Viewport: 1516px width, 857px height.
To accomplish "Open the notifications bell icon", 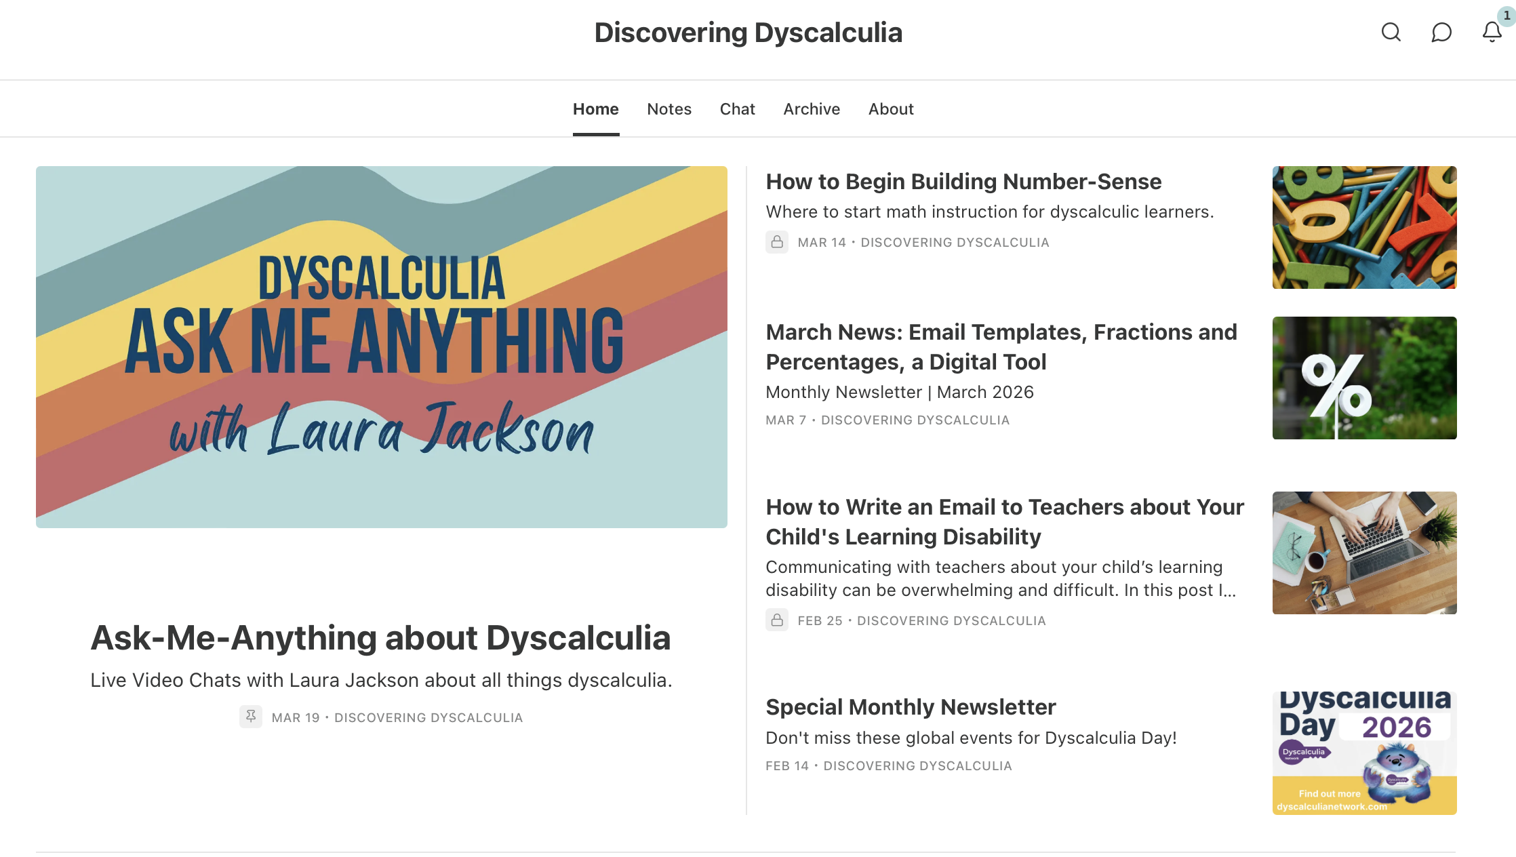I will click(1492, 32).
